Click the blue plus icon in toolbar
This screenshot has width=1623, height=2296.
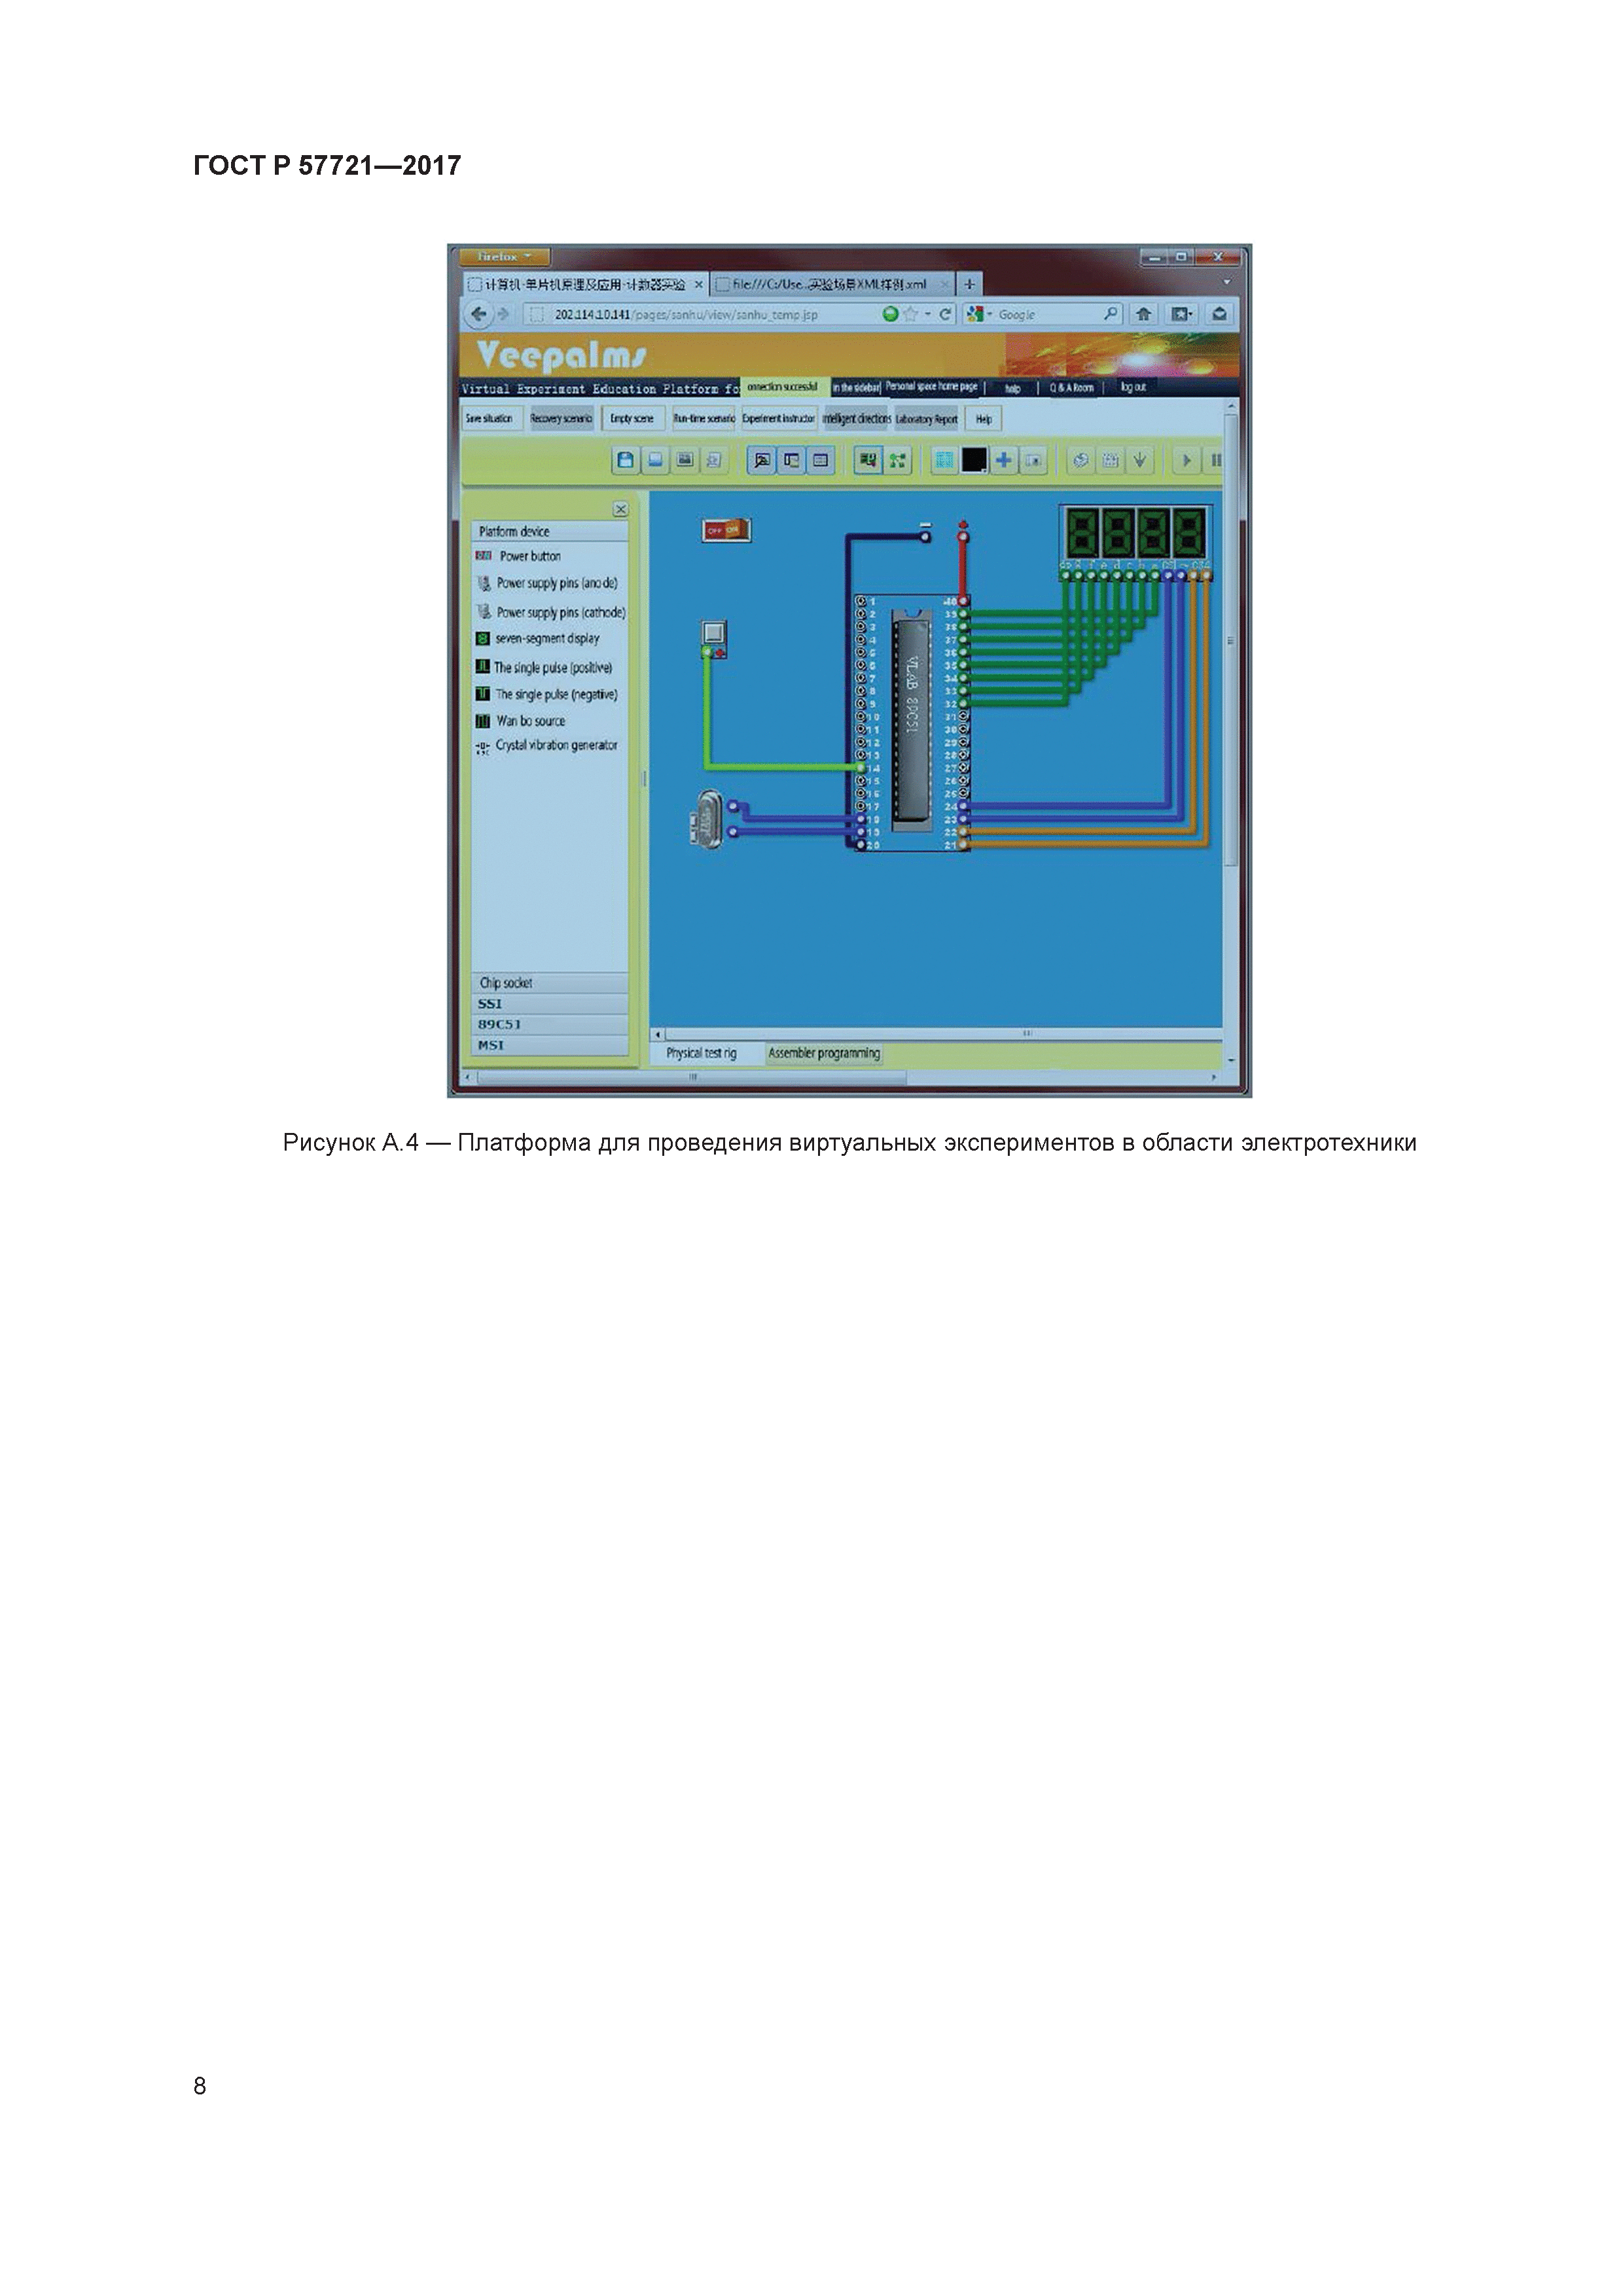1003,460
